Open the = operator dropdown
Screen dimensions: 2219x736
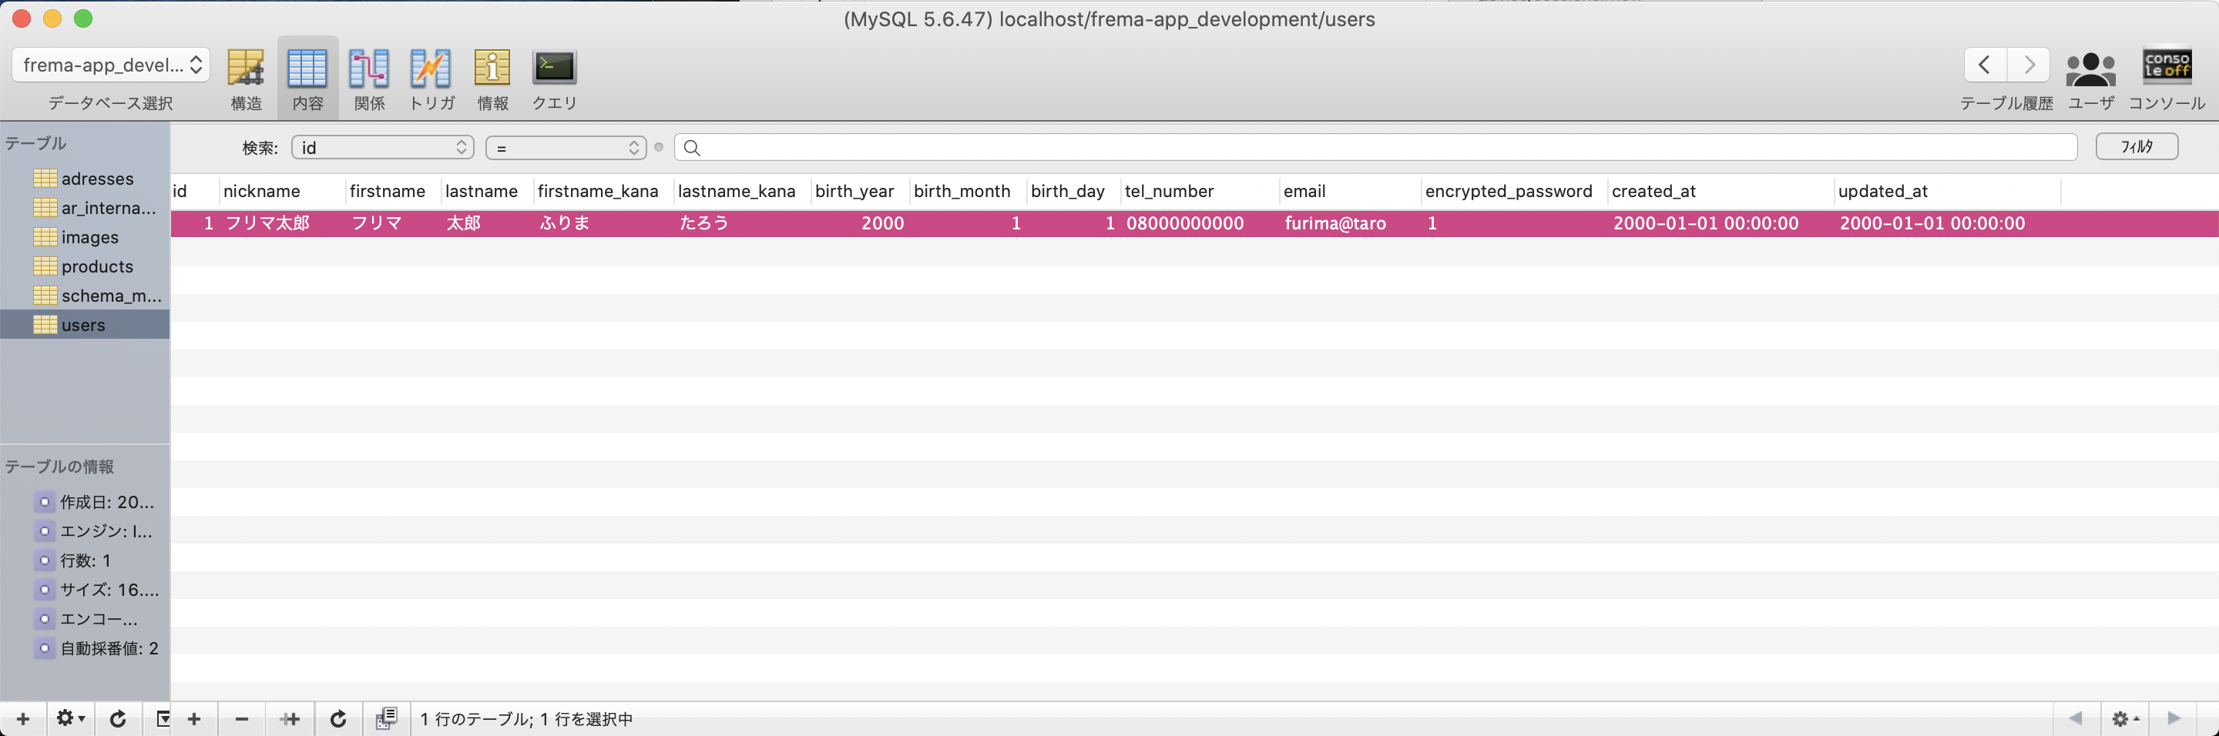(566, 147)
